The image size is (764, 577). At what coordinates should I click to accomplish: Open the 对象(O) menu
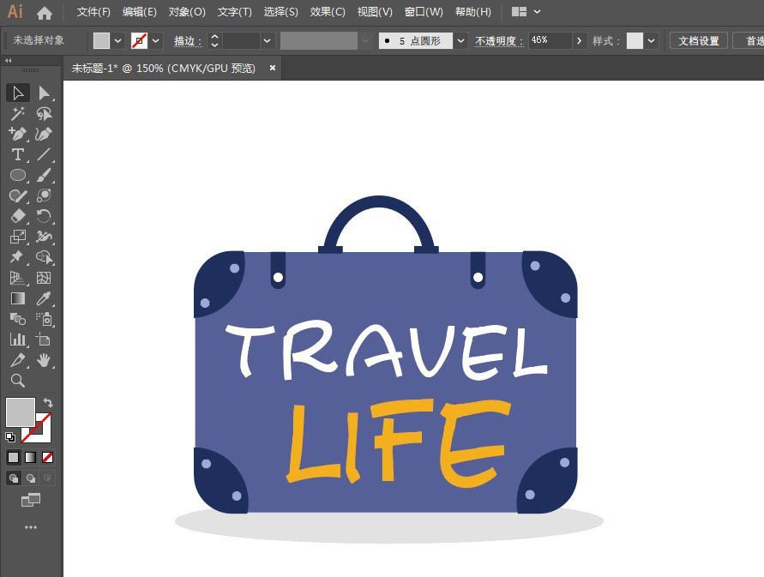(x=187, y=12)
